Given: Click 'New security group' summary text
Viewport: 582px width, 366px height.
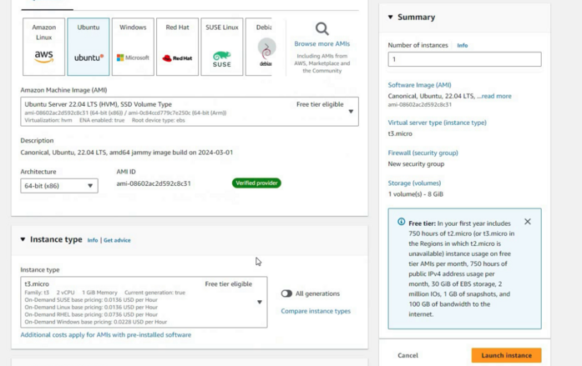Looking at the screenshot, I should pyautogui.click(x=416, y=164).
